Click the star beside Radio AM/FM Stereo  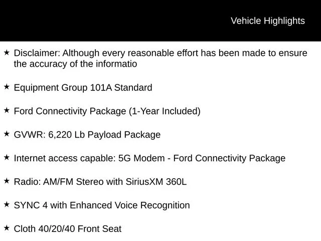[7, 181]
